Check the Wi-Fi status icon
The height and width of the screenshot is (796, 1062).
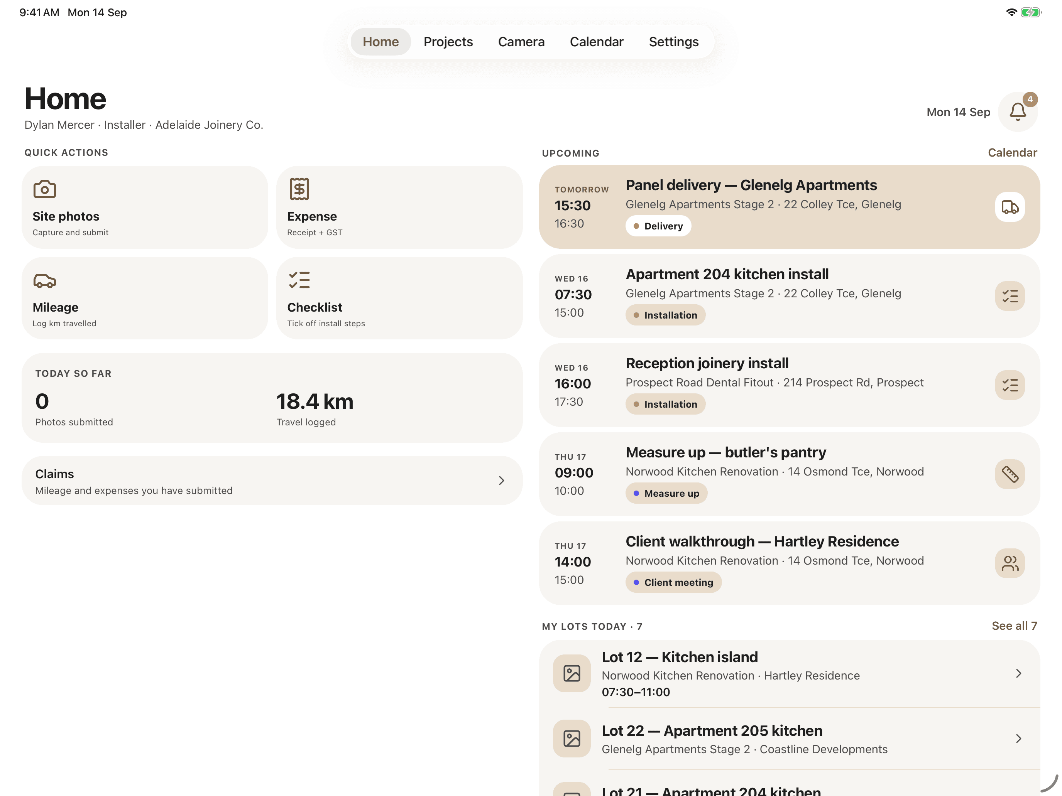tap(1011, 12)
